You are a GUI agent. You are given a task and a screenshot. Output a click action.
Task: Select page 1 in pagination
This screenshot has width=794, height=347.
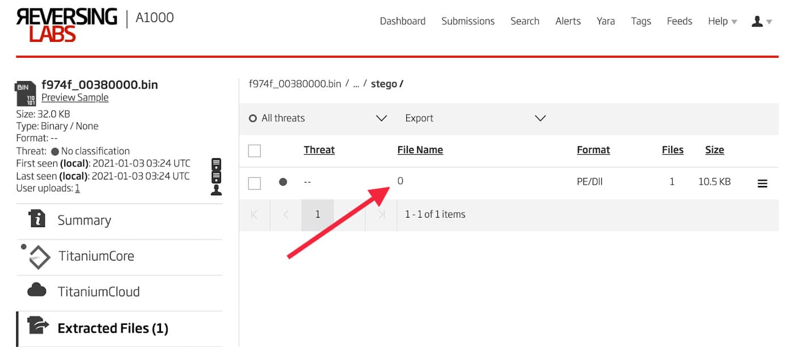point(318,214)
